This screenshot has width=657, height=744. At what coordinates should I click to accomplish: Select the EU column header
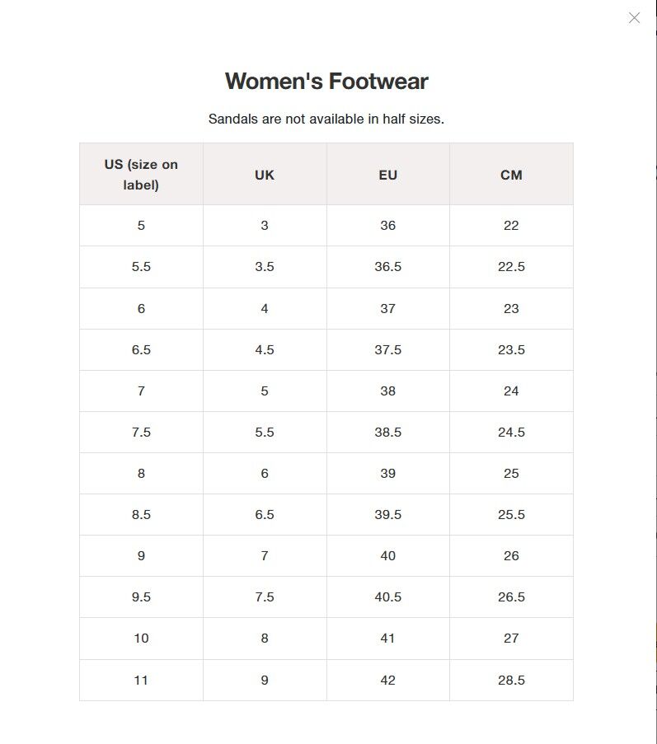point(388,175)
